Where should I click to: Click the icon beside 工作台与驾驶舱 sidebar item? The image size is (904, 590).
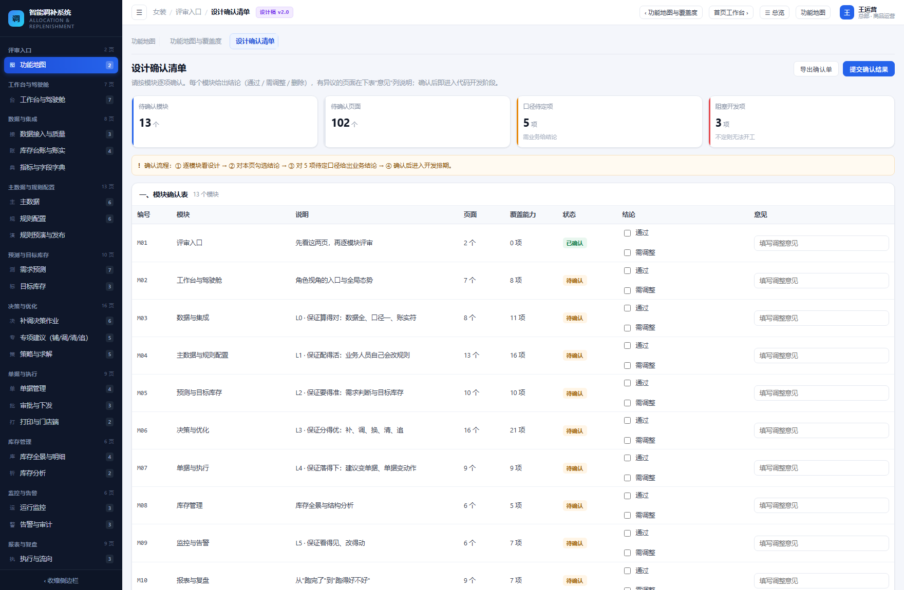coord(12,100)
